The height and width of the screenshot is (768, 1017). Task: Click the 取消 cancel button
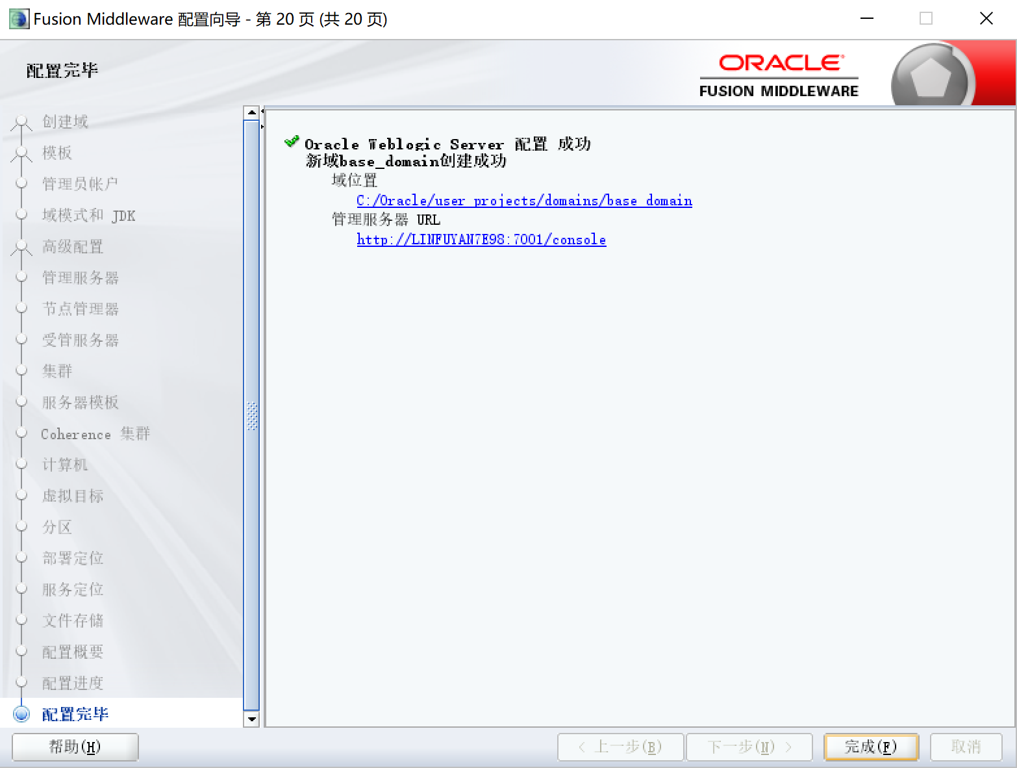[x=966, y=747]
